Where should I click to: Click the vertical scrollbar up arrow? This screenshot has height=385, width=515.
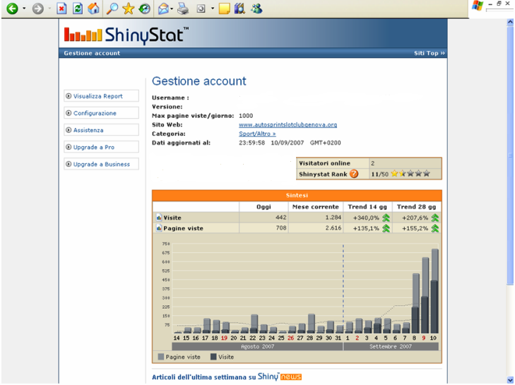click(x=510, y=22)
